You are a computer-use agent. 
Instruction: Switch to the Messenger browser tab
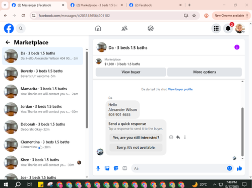coord(38,5)
